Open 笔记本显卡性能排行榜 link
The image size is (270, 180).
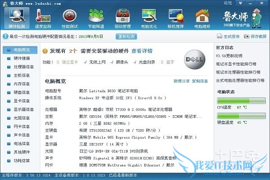click(236, 64)
